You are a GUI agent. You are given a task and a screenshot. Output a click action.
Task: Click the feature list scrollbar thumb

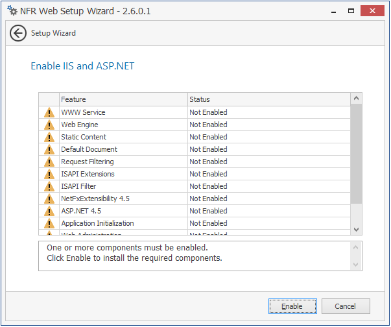coord(356,154)
